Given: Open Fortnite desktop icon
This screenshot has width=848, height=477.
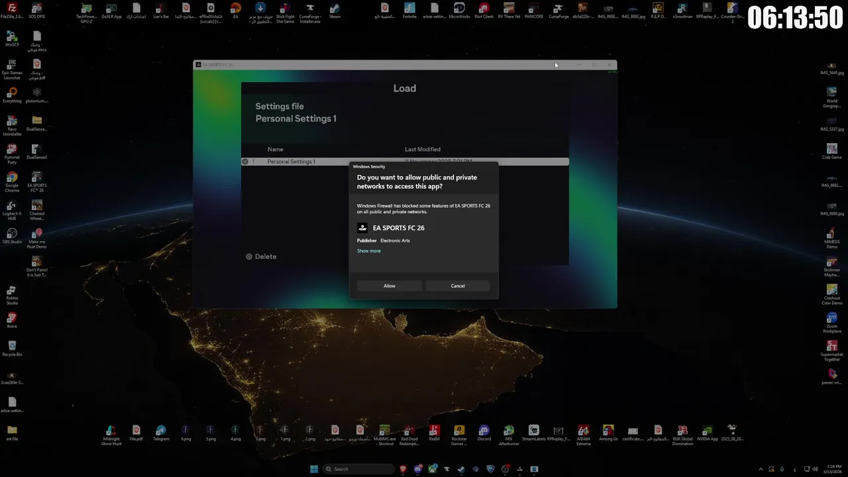Looking at the screenshot, I should [409, 11].
